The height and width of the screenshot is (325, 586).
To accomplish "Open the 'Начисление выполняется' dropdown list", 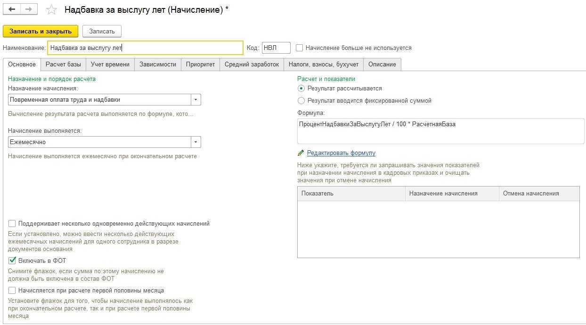I will 195,142.
